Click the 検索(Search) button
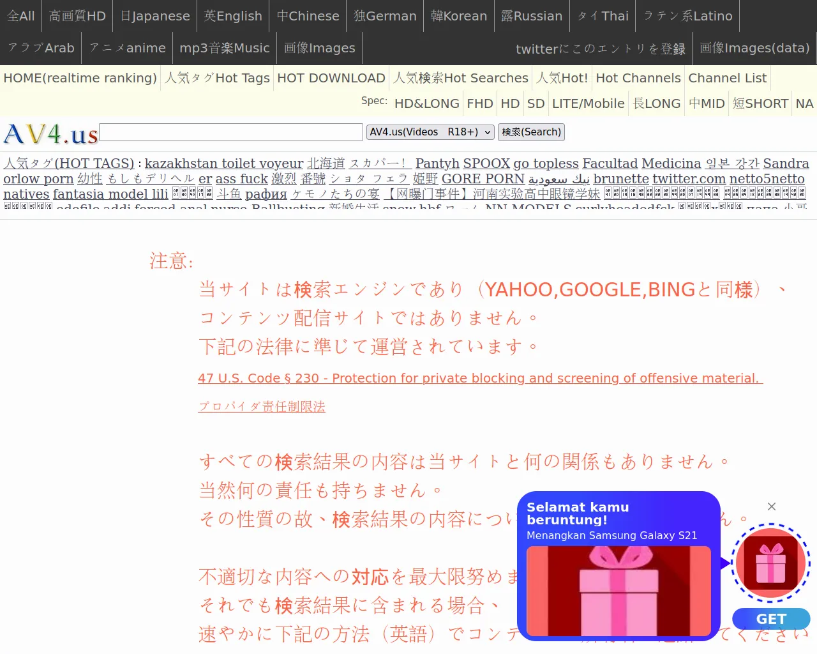 [x=530, y=132]
